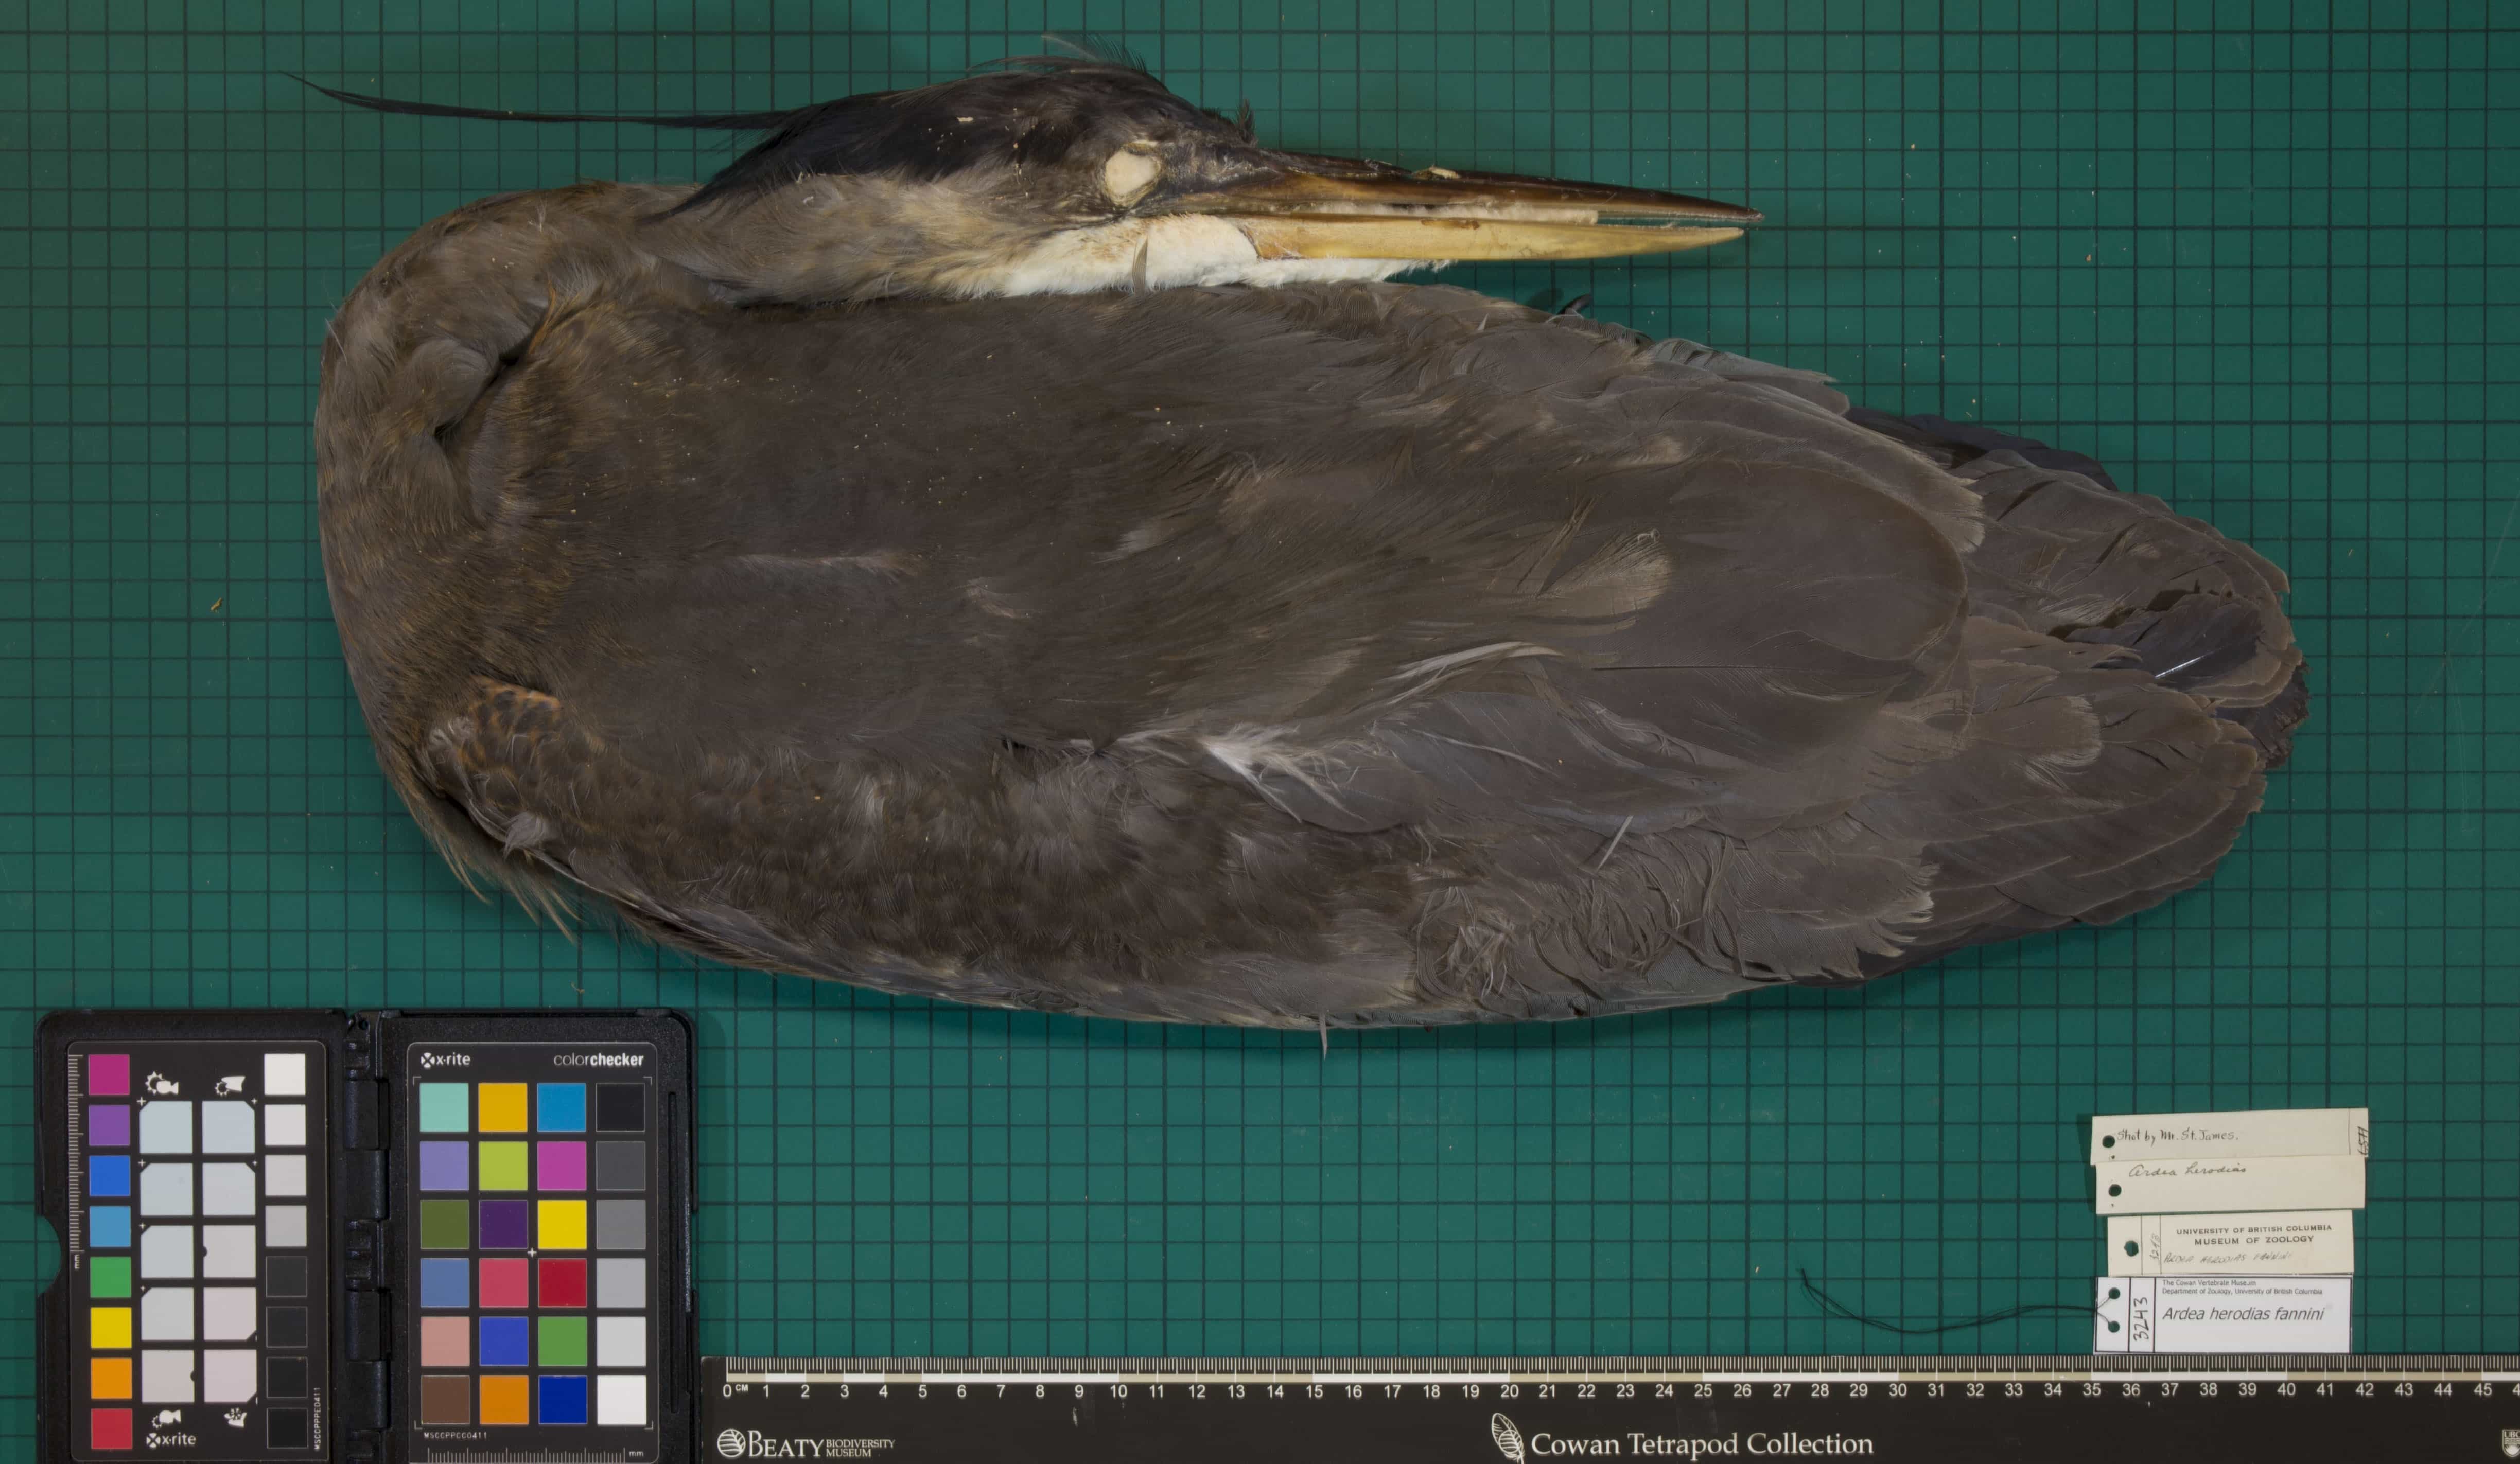Click the 'Ardea herodias fannini' printed label
The height and width of the screenshot is (1464, 2520).
pyautogui.click(x=2242, y=1315)
